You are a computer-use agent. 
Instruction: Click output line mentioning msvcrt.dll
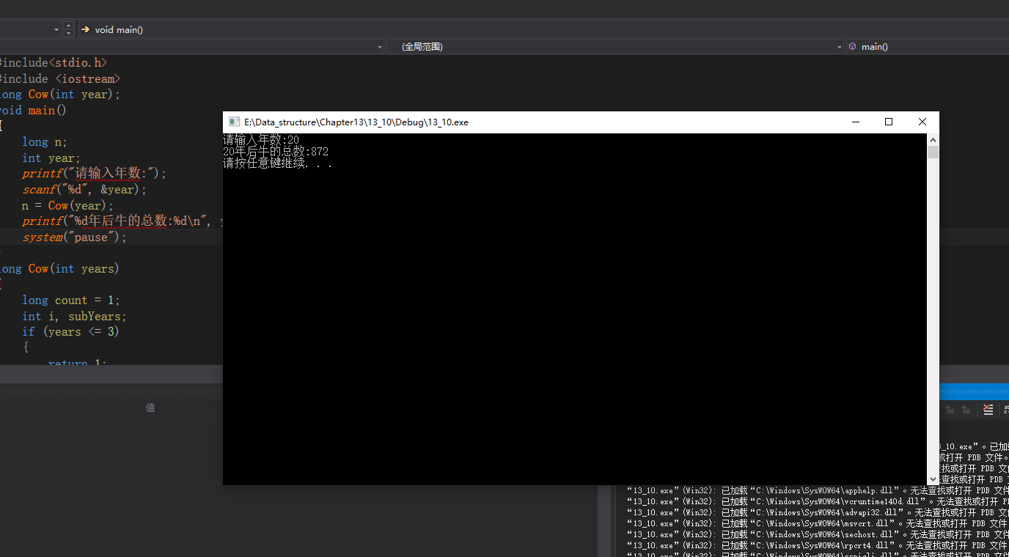click(818, 523)
